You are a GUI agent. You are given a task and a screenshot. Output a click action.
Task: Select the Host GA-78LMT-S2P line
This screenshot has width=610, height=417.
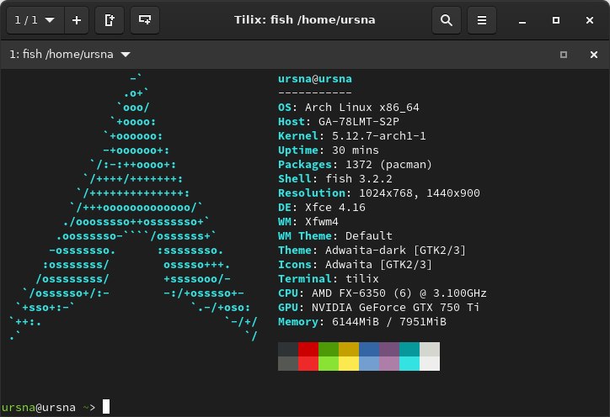coord(339,122)
